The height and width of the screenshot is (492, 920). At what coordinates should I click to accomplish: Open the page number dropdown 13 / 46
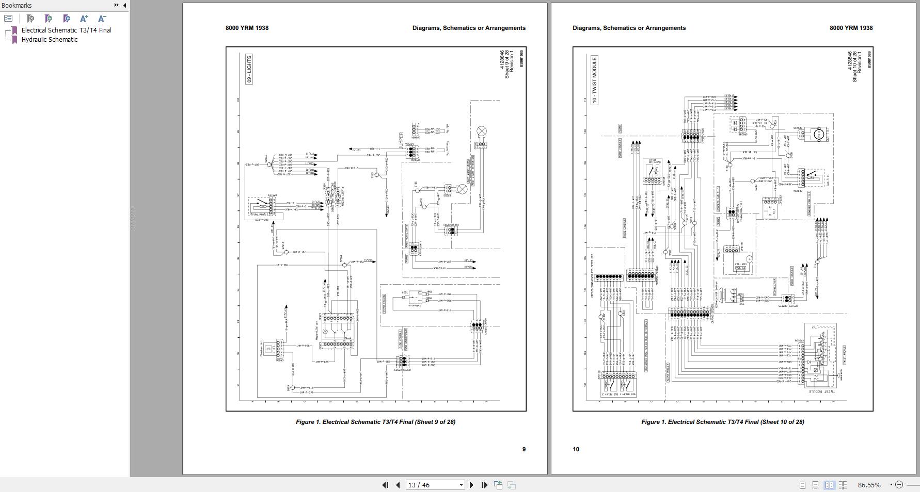[435, 485]
